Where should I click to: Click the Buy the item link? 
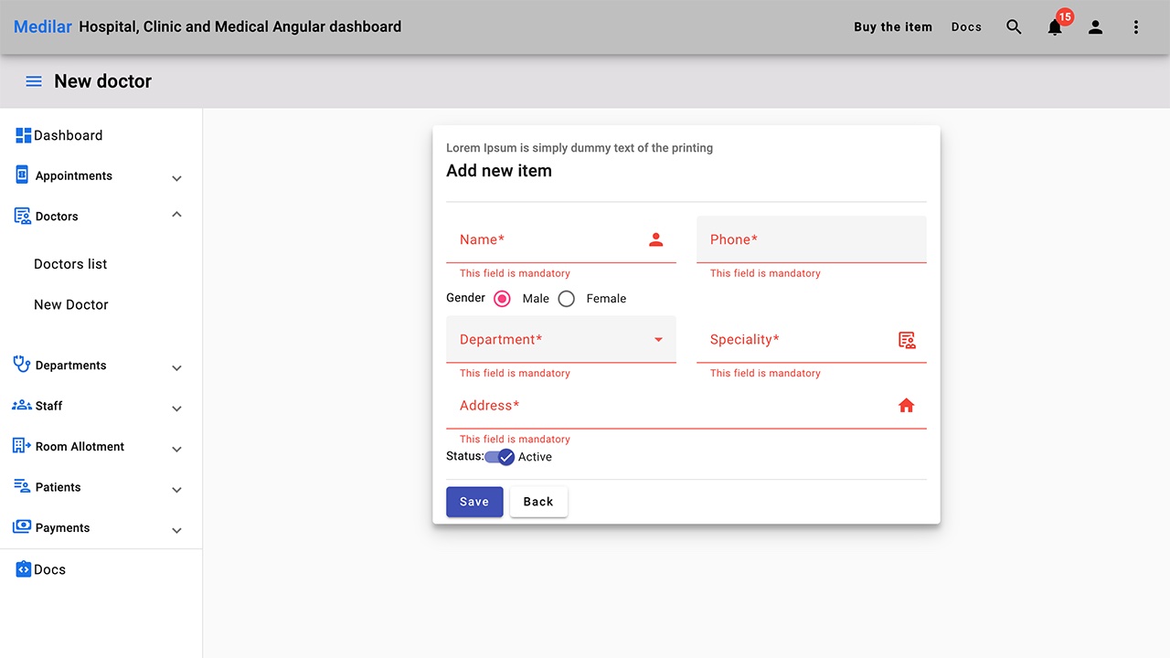(x=893, y=27)
